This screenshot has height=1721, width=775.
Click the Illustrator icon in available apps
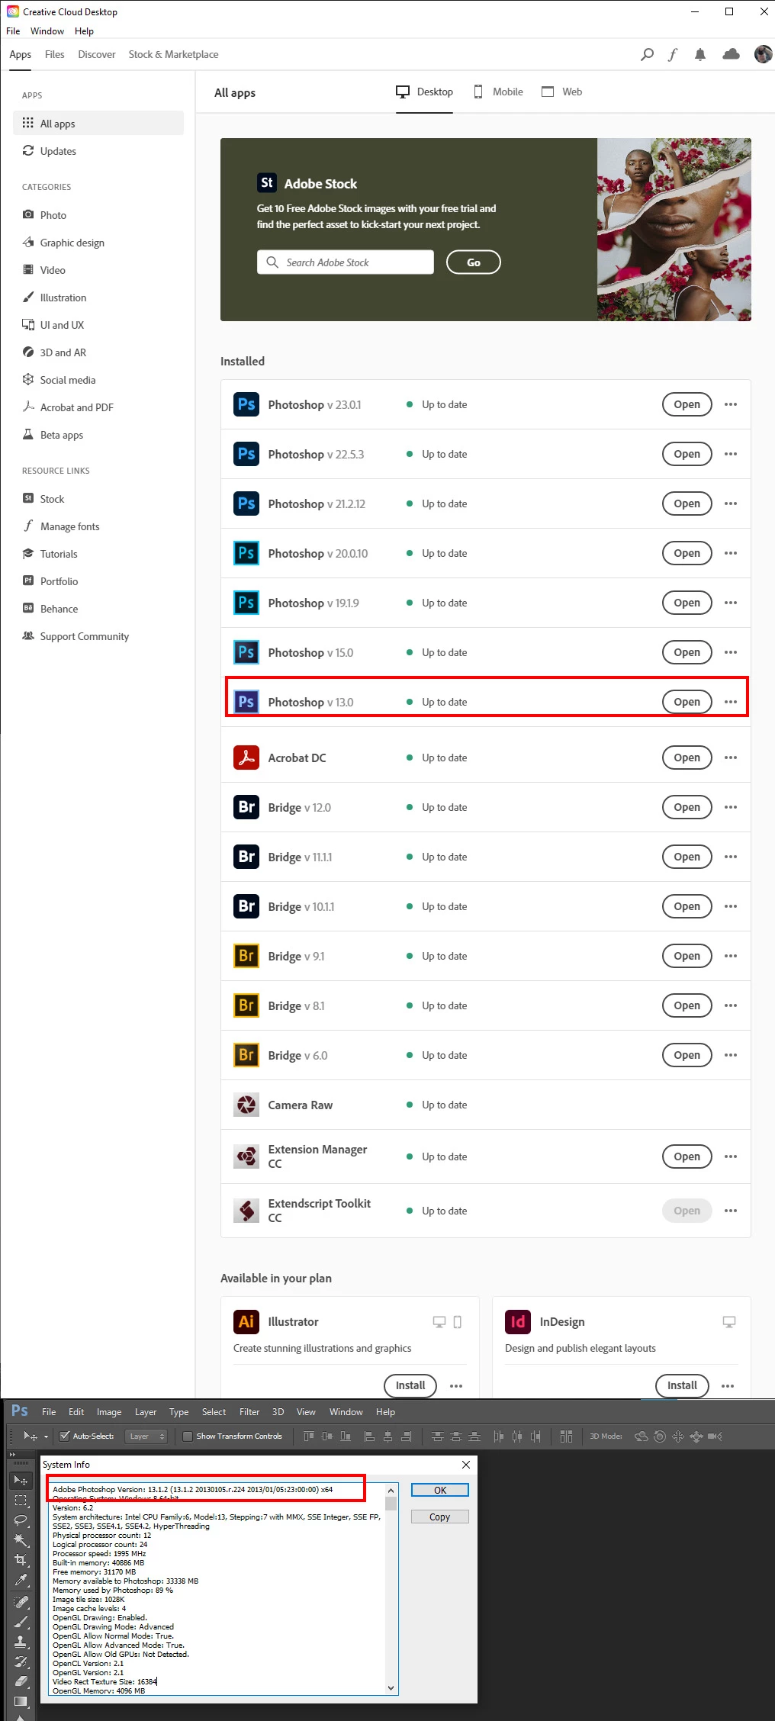coord(246,1321)
